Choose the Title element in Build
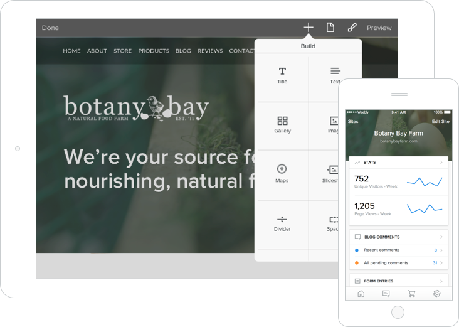 [x=282, y=75]
